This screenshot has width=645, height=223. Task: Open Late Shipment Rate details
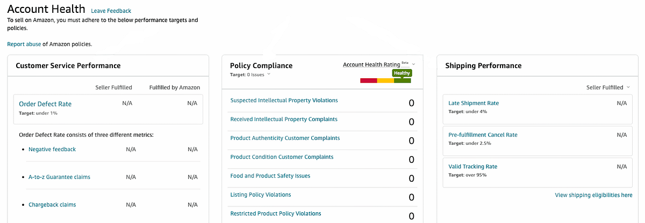pos(474,103)
